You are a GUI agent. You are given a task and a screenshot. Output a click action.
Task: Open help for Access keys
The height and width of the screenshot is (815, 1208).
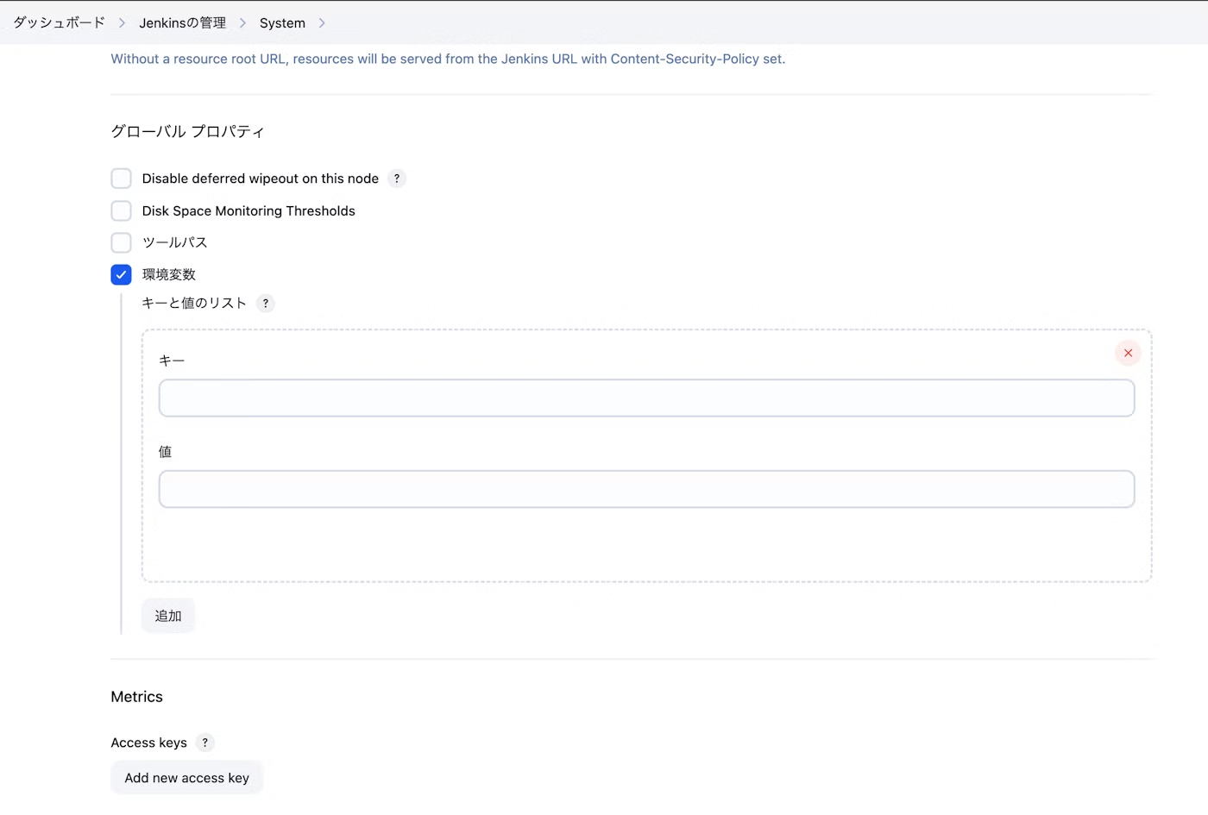204,743
